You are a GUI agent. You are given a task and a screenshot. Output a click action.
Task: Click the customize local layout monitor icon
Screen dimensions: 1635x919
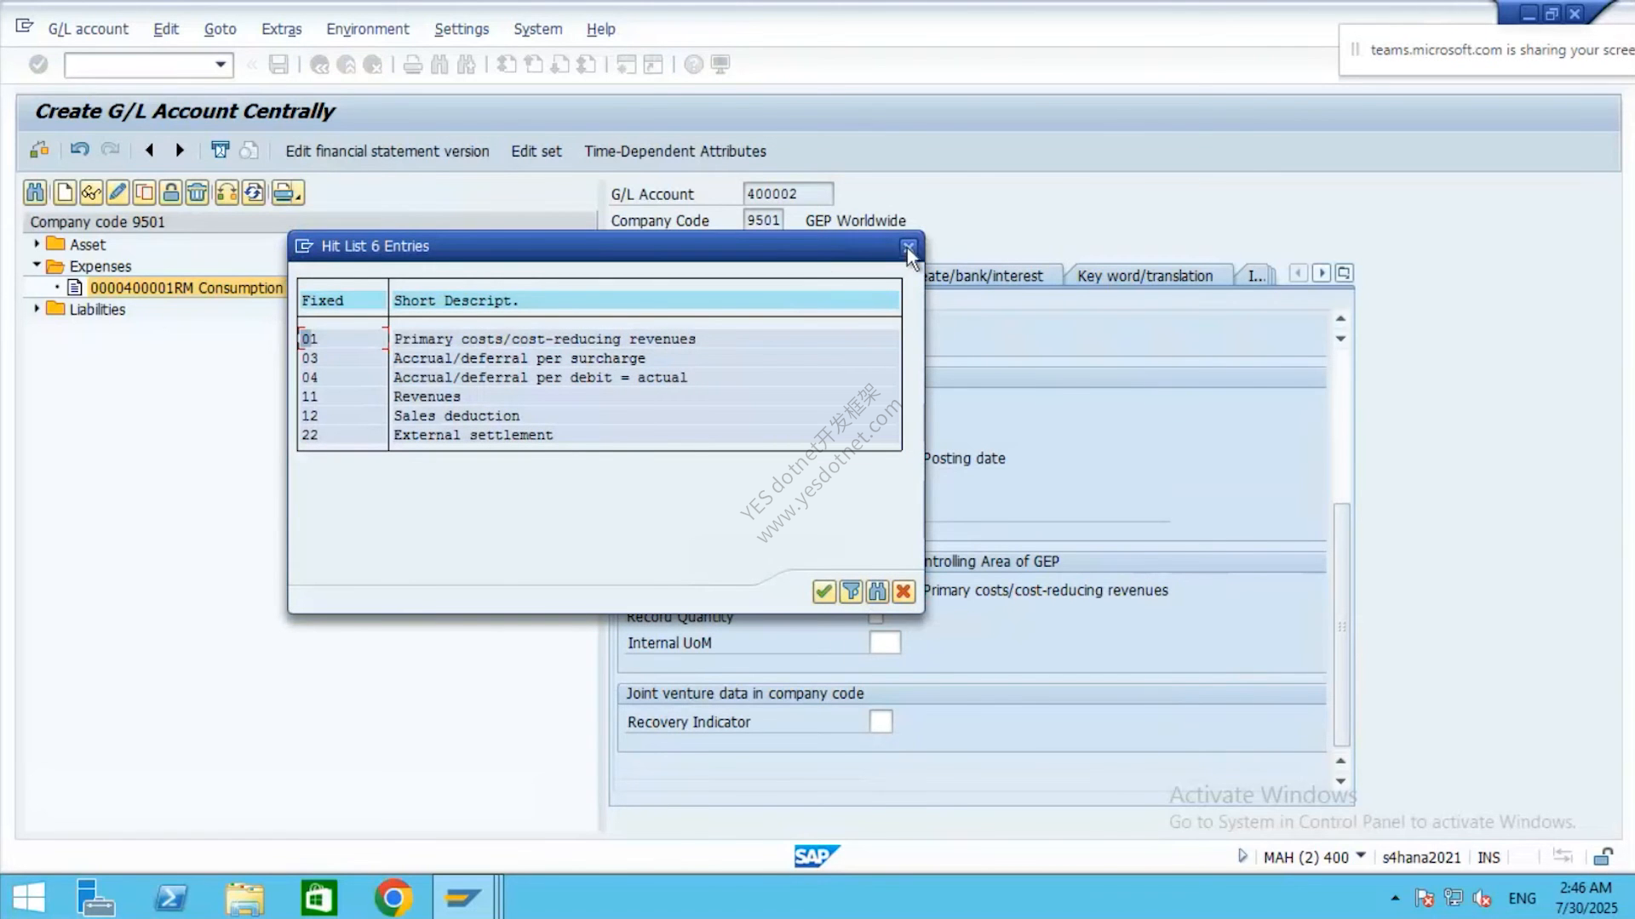tap(720, 65)
